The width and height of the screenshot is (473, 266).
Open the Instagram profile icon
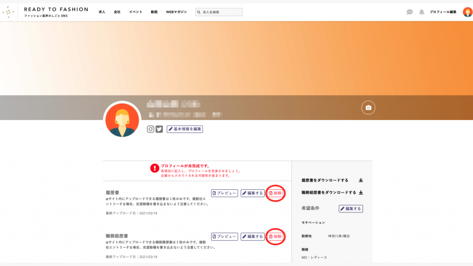point(151,129)
